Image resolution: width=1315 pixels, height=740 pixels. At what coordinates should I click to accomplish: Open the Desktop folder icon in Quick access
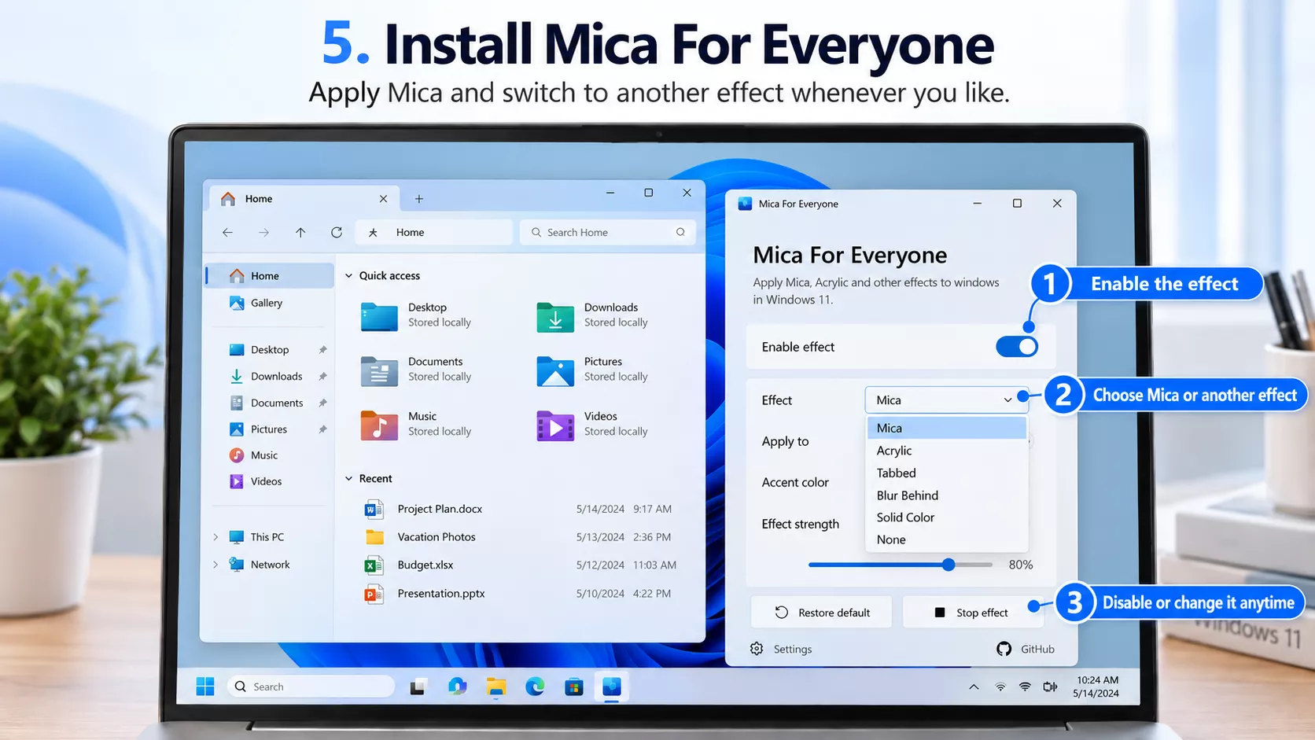coord(379,315)
